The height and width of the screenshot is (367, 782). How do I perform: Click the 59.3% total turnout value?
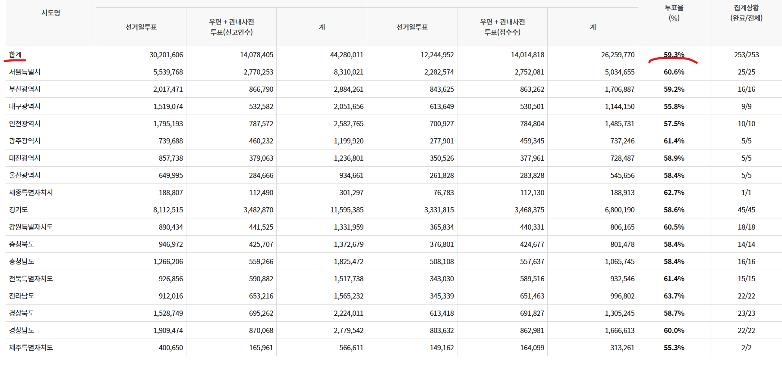tap(674, 55)
